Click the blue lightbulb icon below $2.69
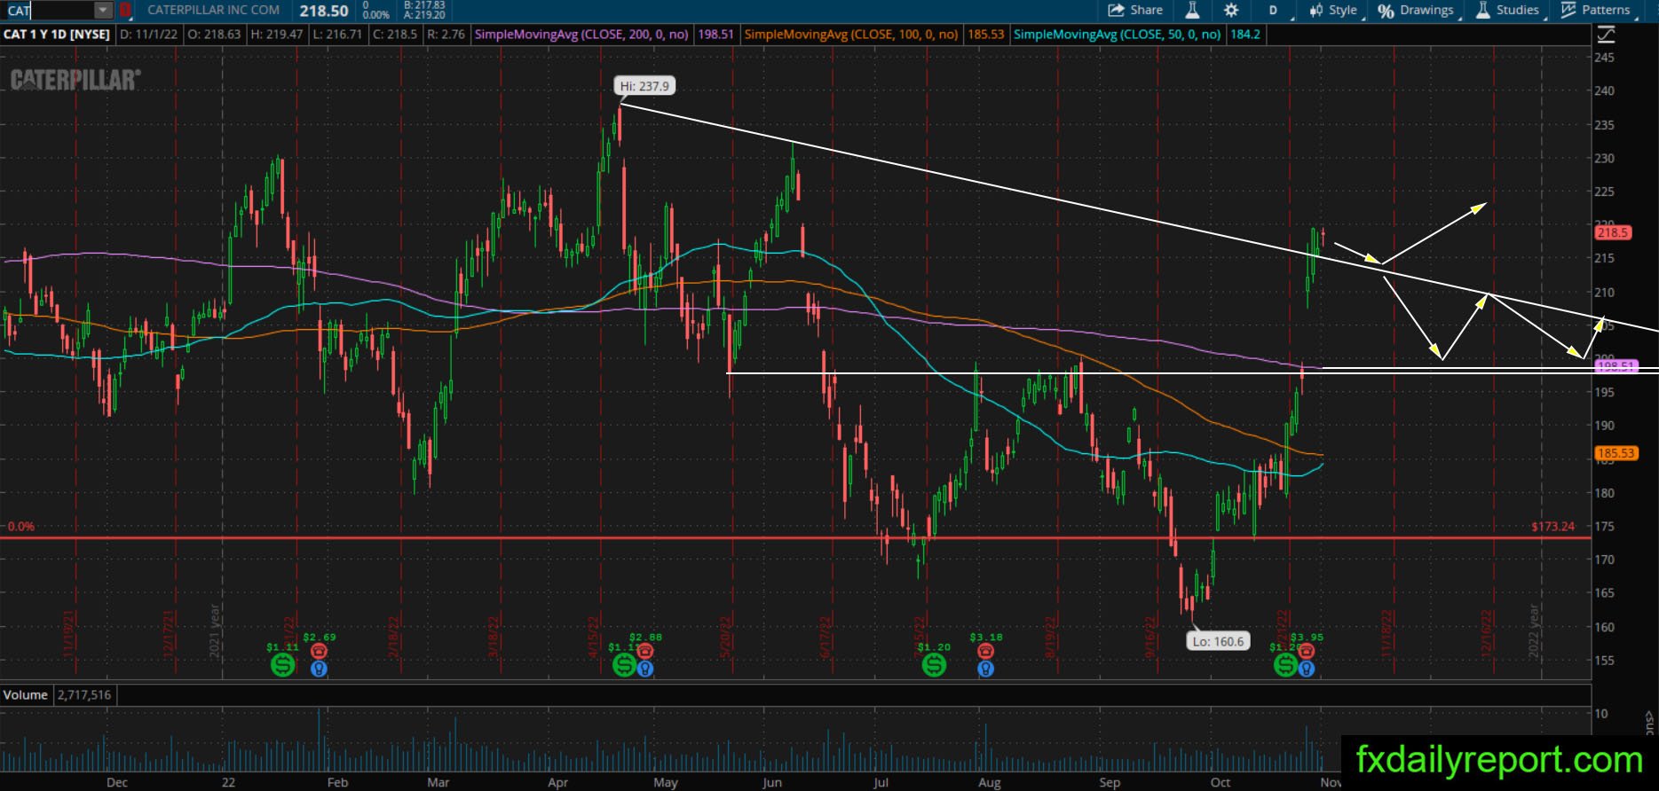 click(x=319, y=669)
